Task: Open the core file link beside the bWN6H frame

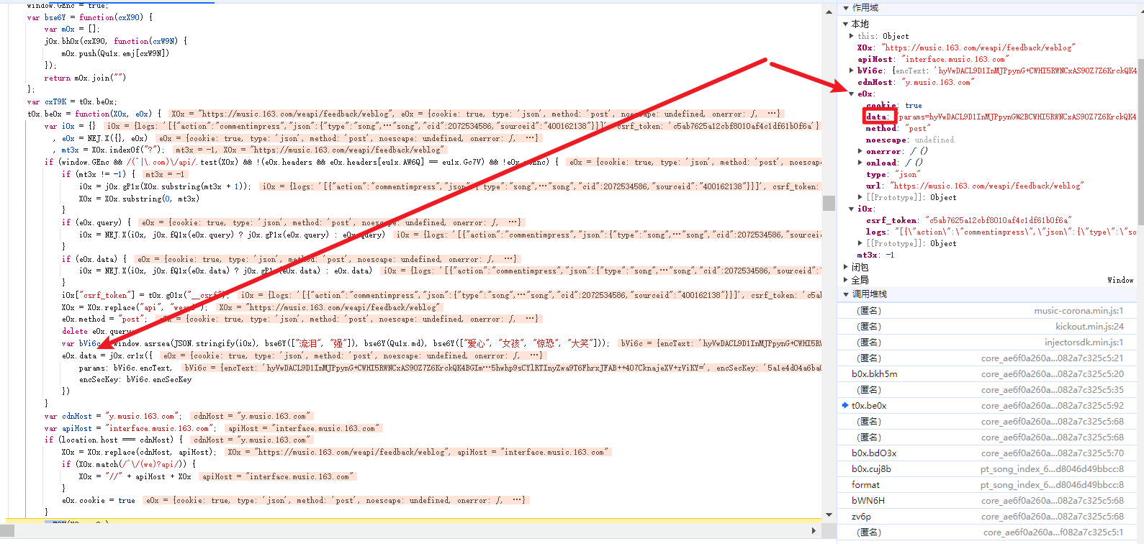Action: pos(1052,501)
